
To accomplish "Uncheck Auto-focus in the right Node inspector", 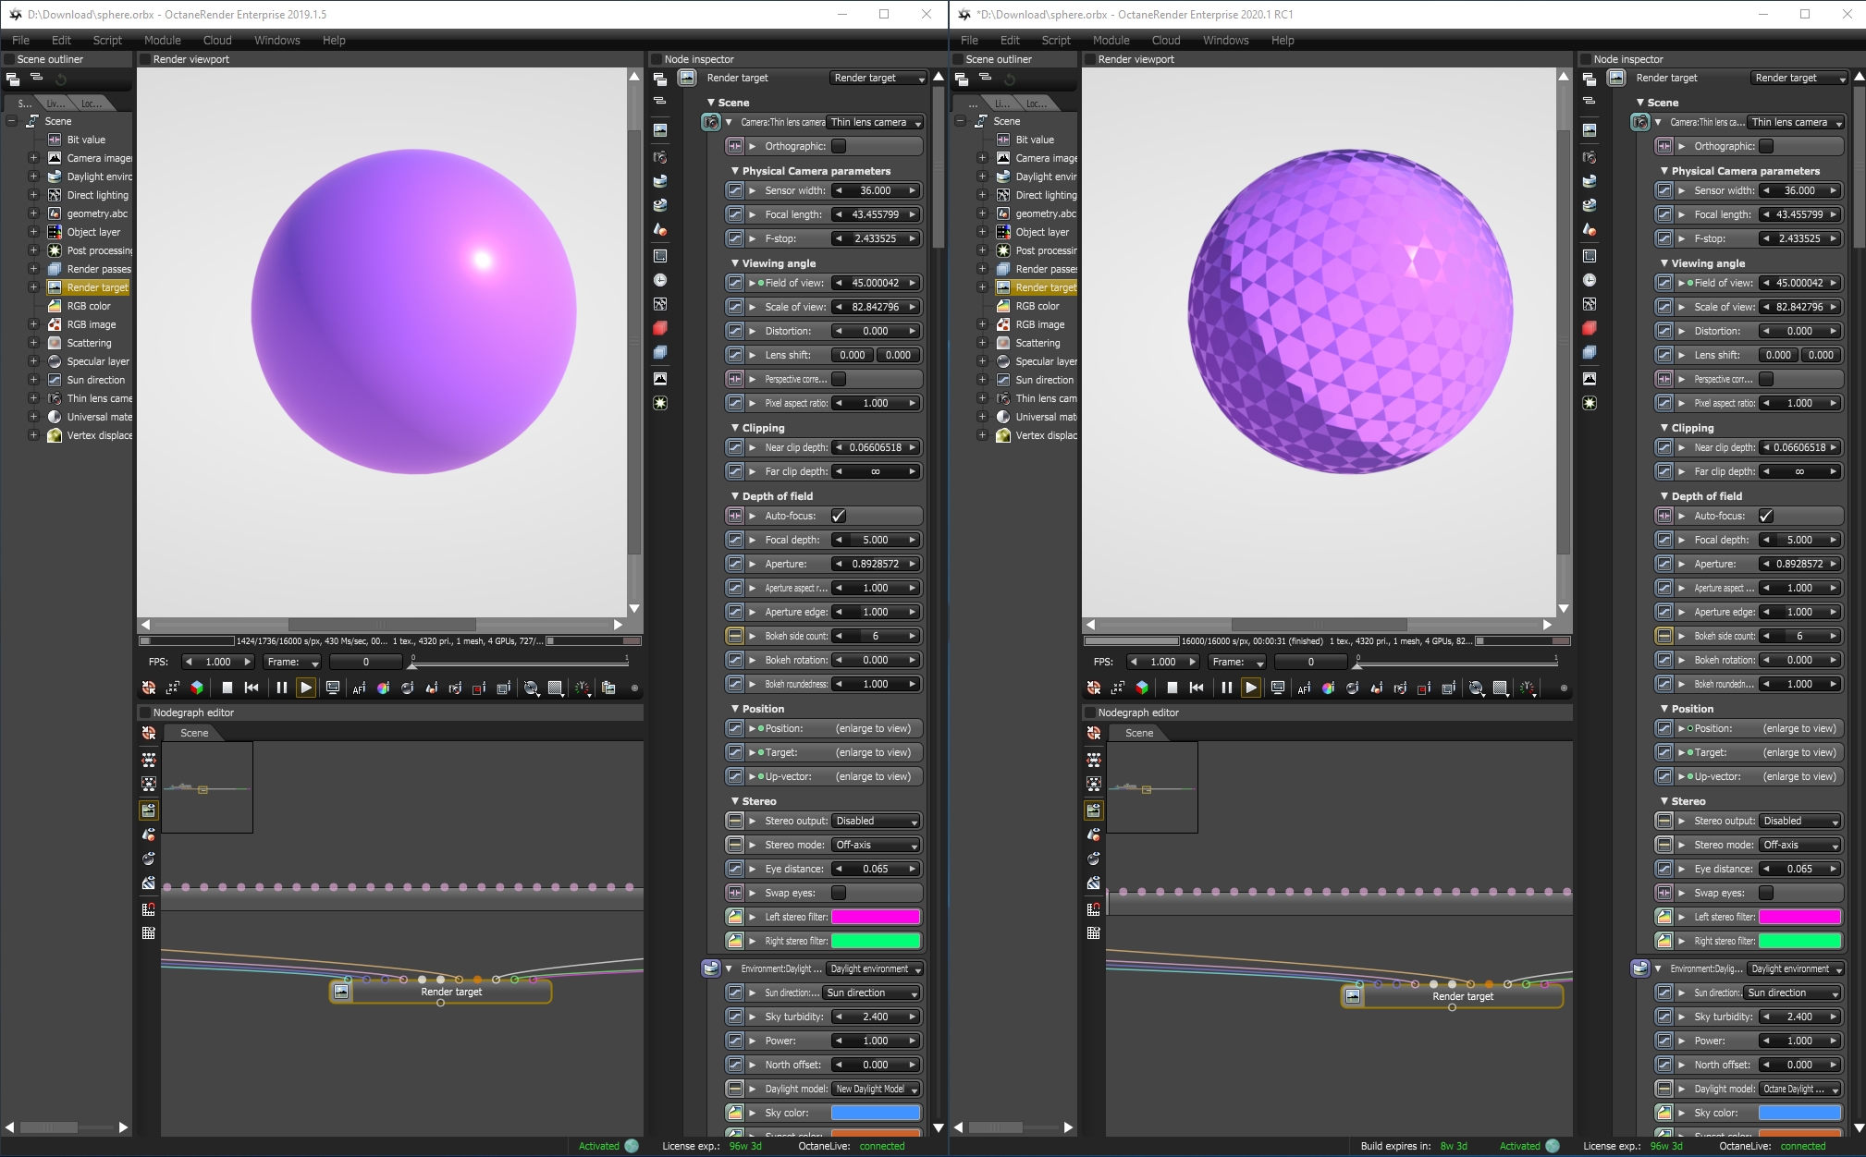I will coord(1765,516).
